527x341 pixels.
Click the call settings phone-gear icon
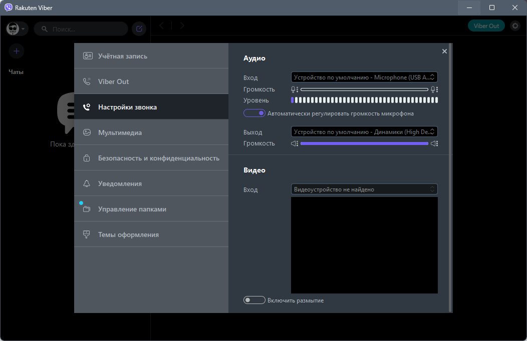[x=87, y=107]
